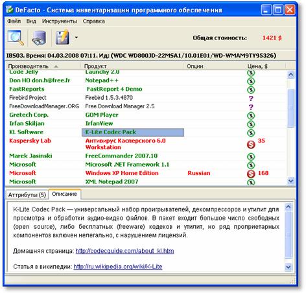Select the highlighted K-Lite Codec Pack cell
This screenshot has width=306, height=293.
tap(133, 132)
